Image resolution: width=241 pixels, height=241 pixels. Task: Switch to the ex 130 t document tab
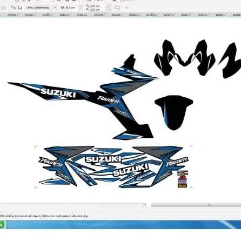[152, 15]
